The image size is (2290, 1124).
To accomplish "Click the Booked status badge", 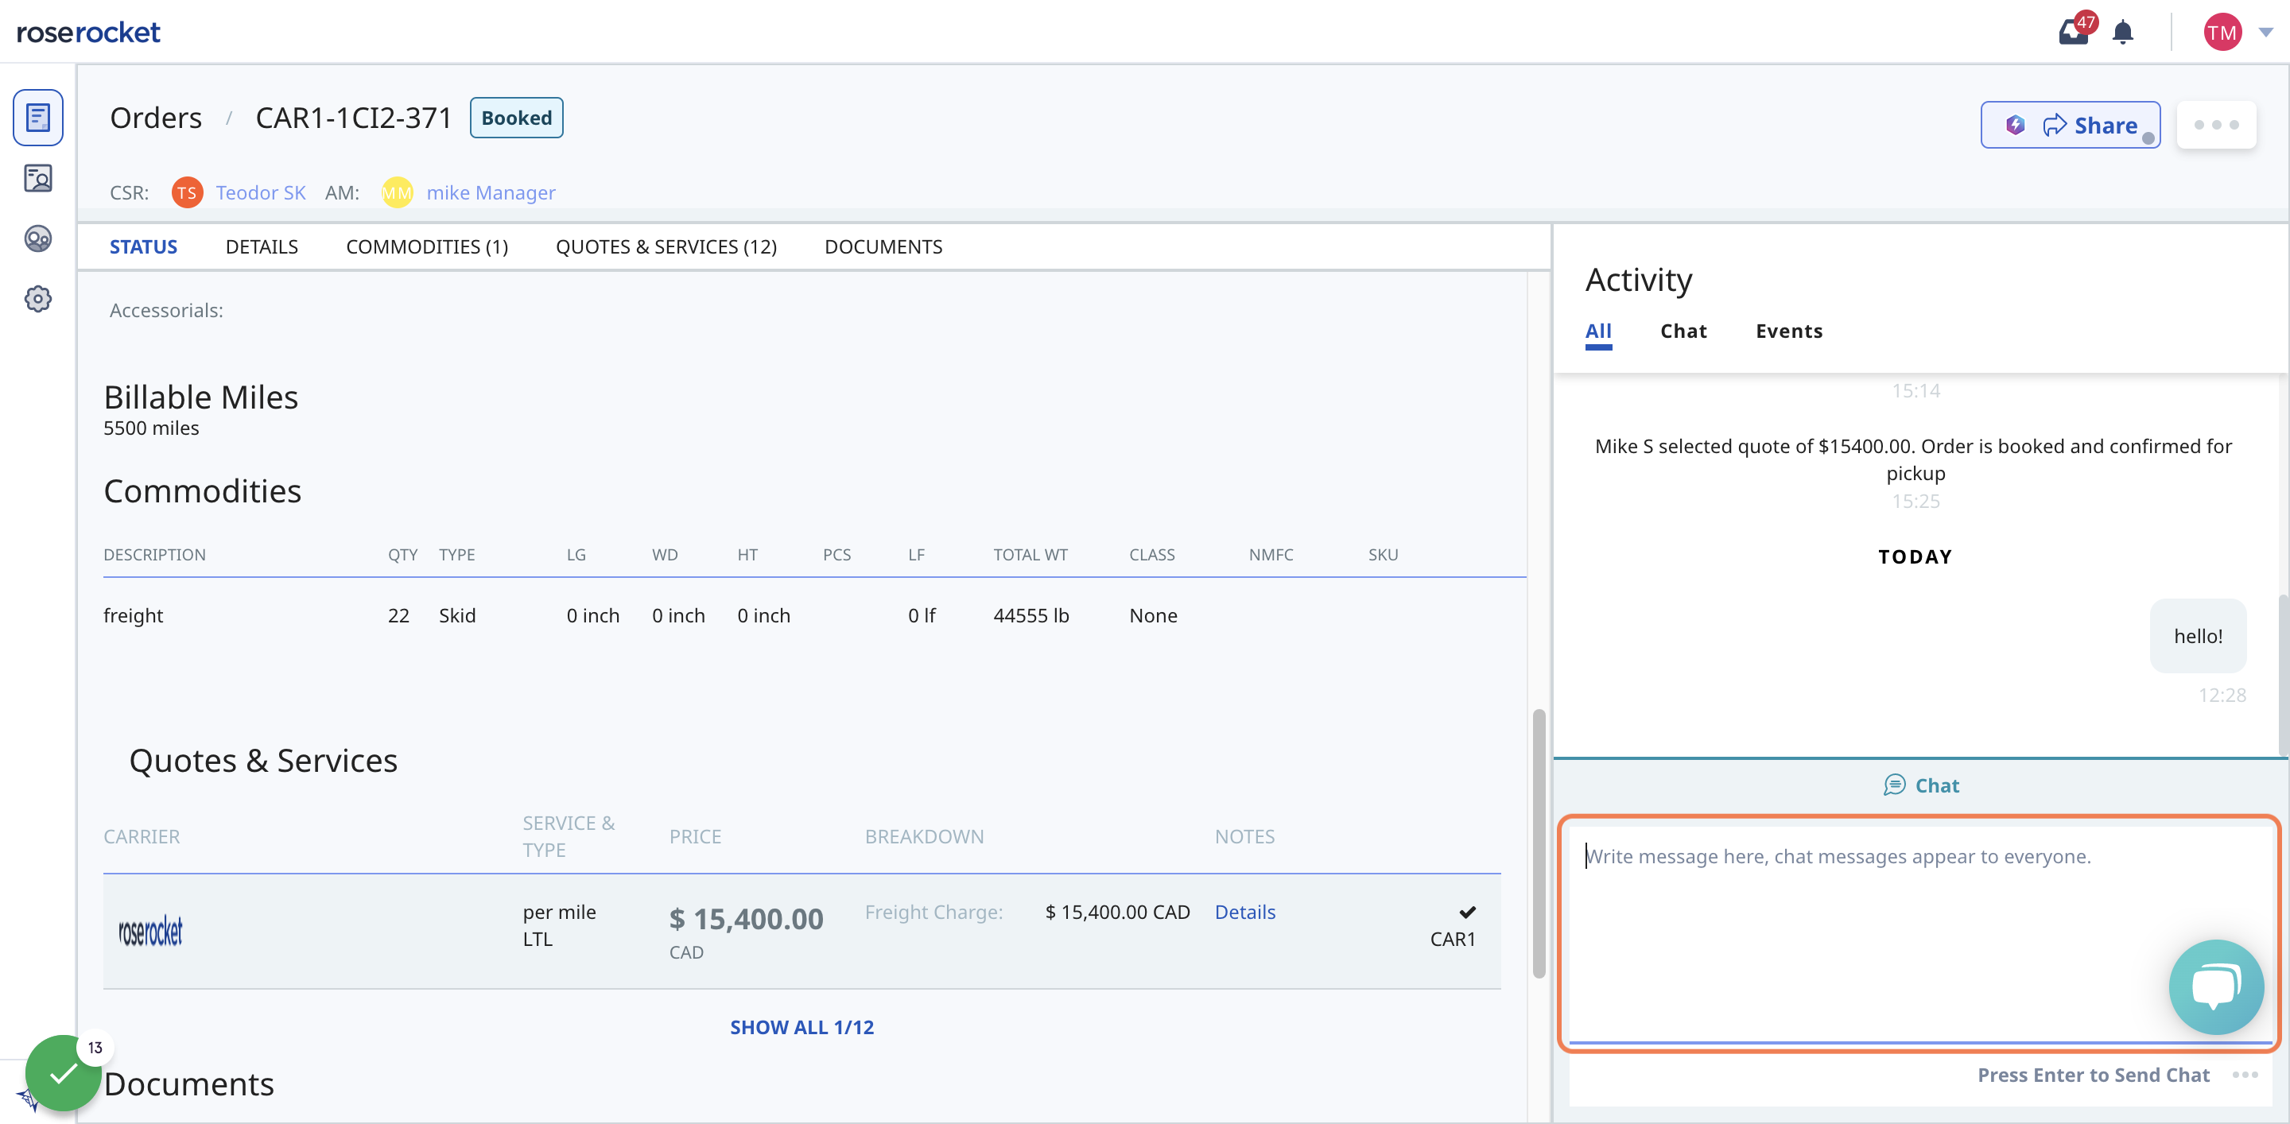I will 517,118.
